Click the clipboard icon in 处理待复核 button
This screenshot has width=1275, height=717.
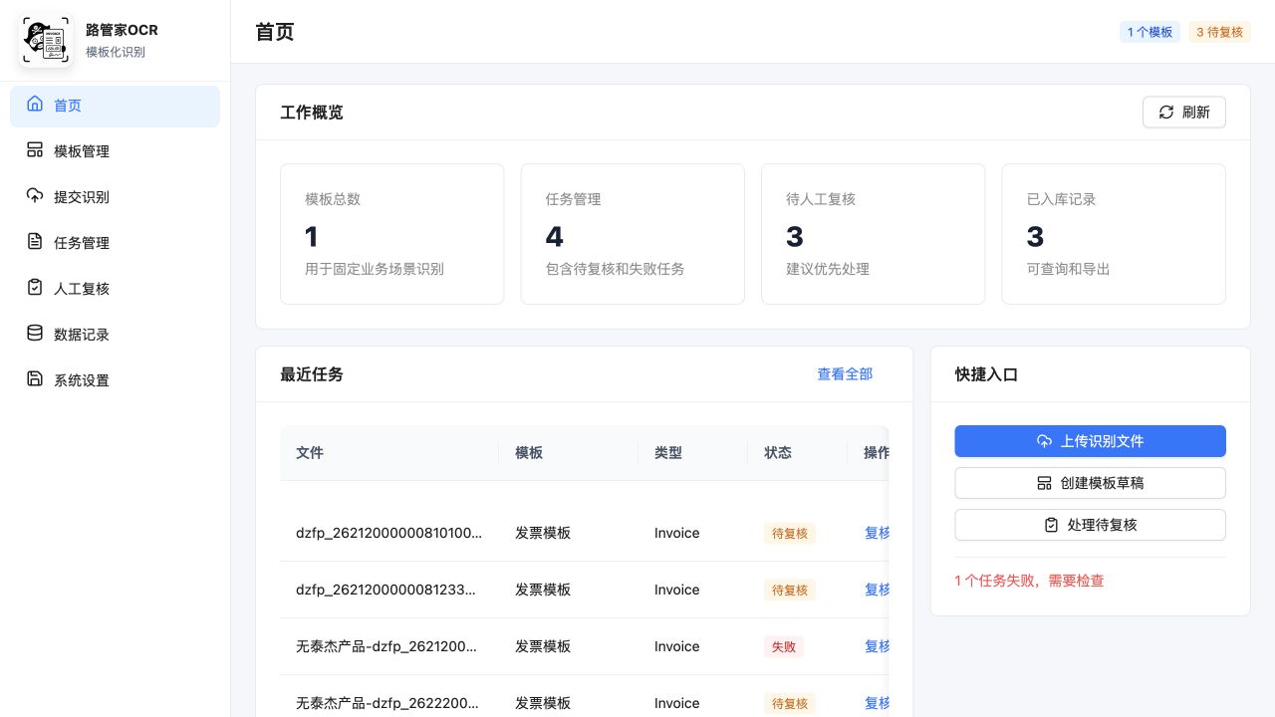(1051, 525)
